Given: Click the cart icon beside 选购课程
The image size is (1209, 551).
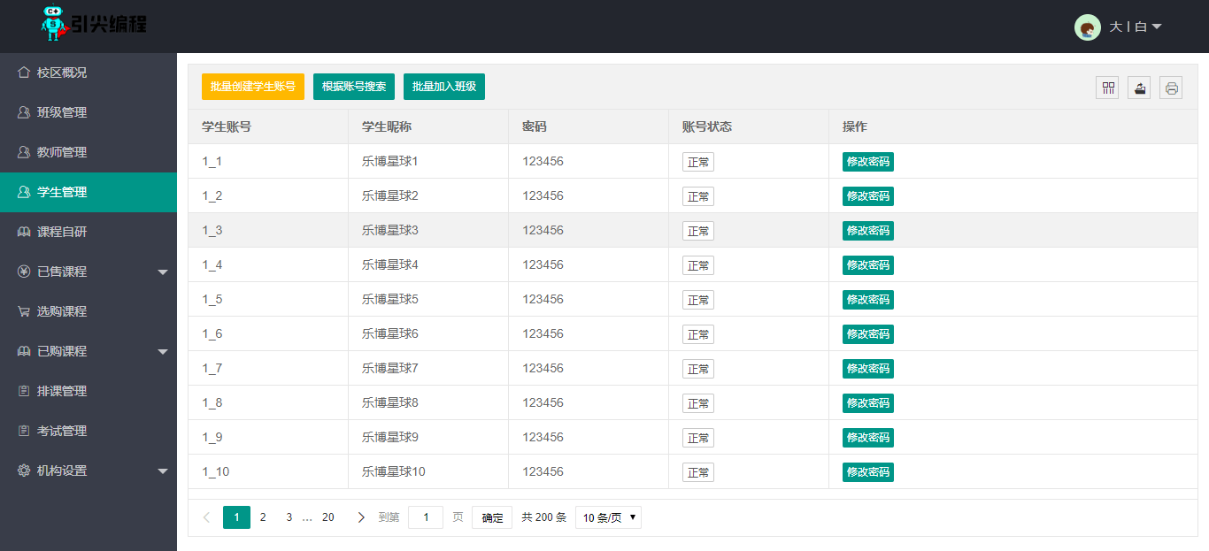Looking at the screenshot, I should click(24, 311).
